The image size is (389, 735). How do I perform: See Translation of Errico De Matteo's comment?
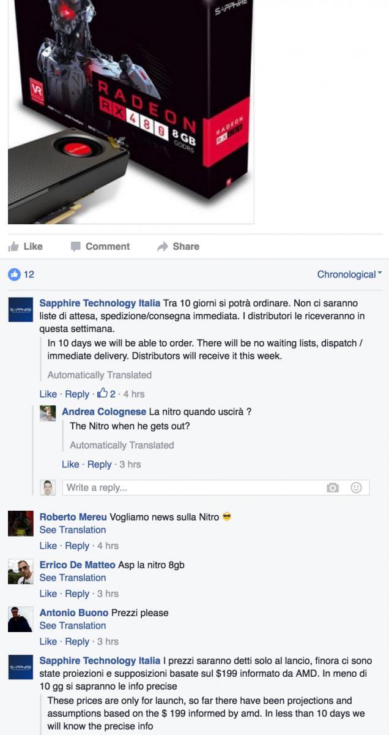click(x=73, y=578)
